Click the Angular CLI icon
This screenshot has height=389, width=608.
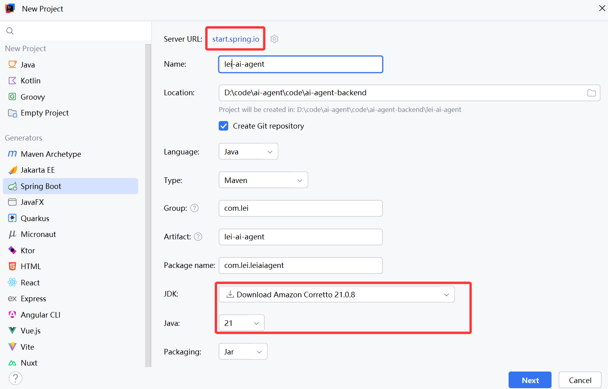point(12,314)
